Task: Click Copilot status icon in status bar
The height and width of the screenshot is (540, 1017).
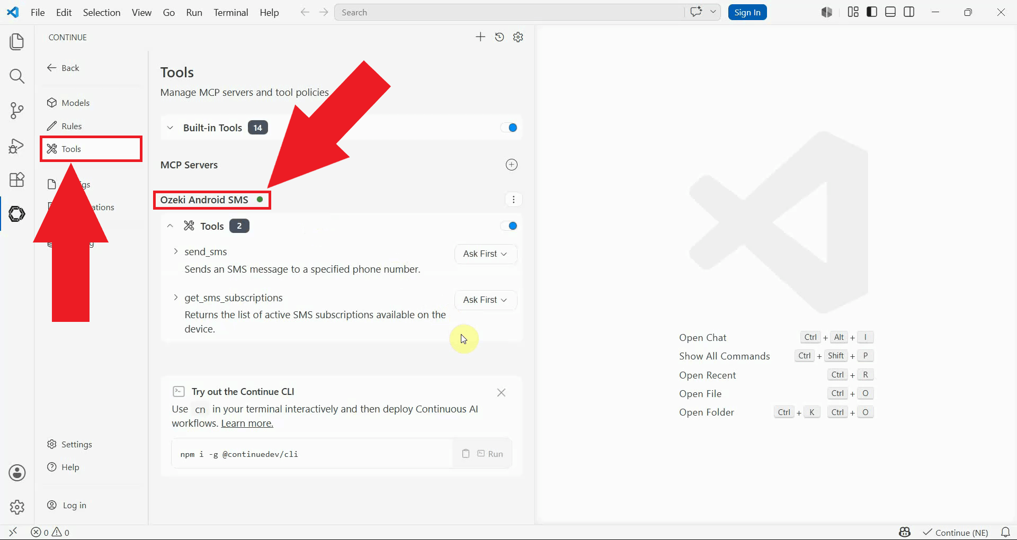Action: 905,532
